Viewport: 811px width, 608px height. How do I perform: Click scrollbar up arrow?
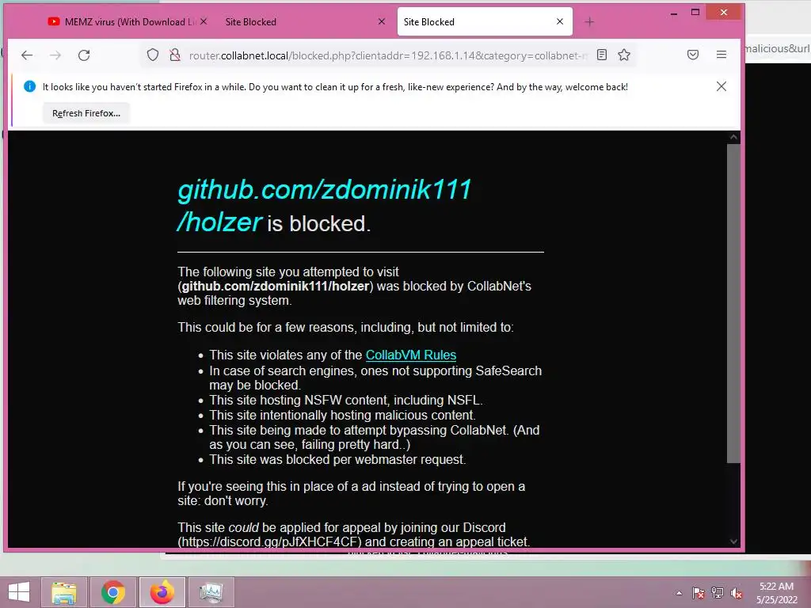(733, 137)
